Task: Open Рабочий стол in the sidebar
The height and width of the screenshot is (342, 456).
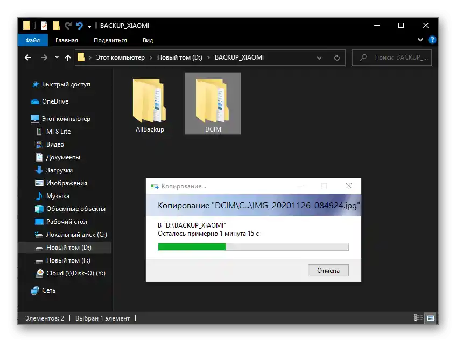Action: (67, 222)
